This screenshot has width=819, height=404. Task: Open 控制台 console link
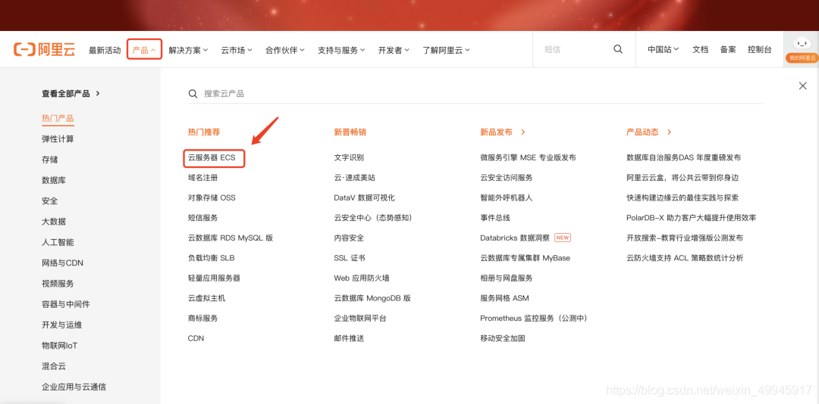coord(759,49)
